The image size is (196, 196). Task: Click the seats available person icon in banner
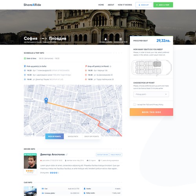pyautogui.click(x=105, y=39)
